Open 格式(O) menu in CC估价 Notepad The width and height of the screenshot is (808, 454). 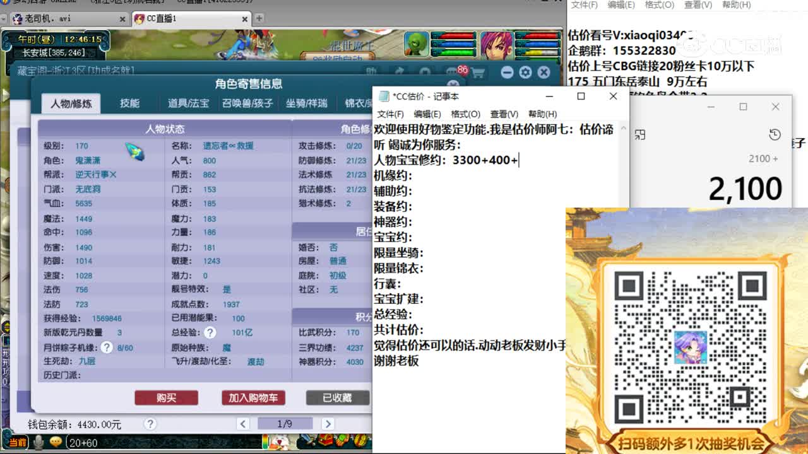465,114
